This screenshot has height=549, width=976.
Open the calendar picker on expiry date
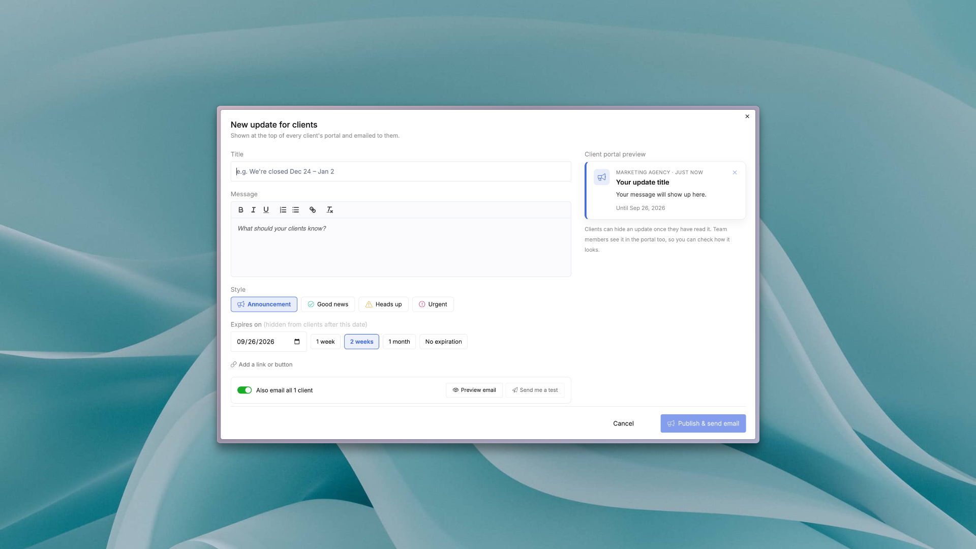point(297,342)
